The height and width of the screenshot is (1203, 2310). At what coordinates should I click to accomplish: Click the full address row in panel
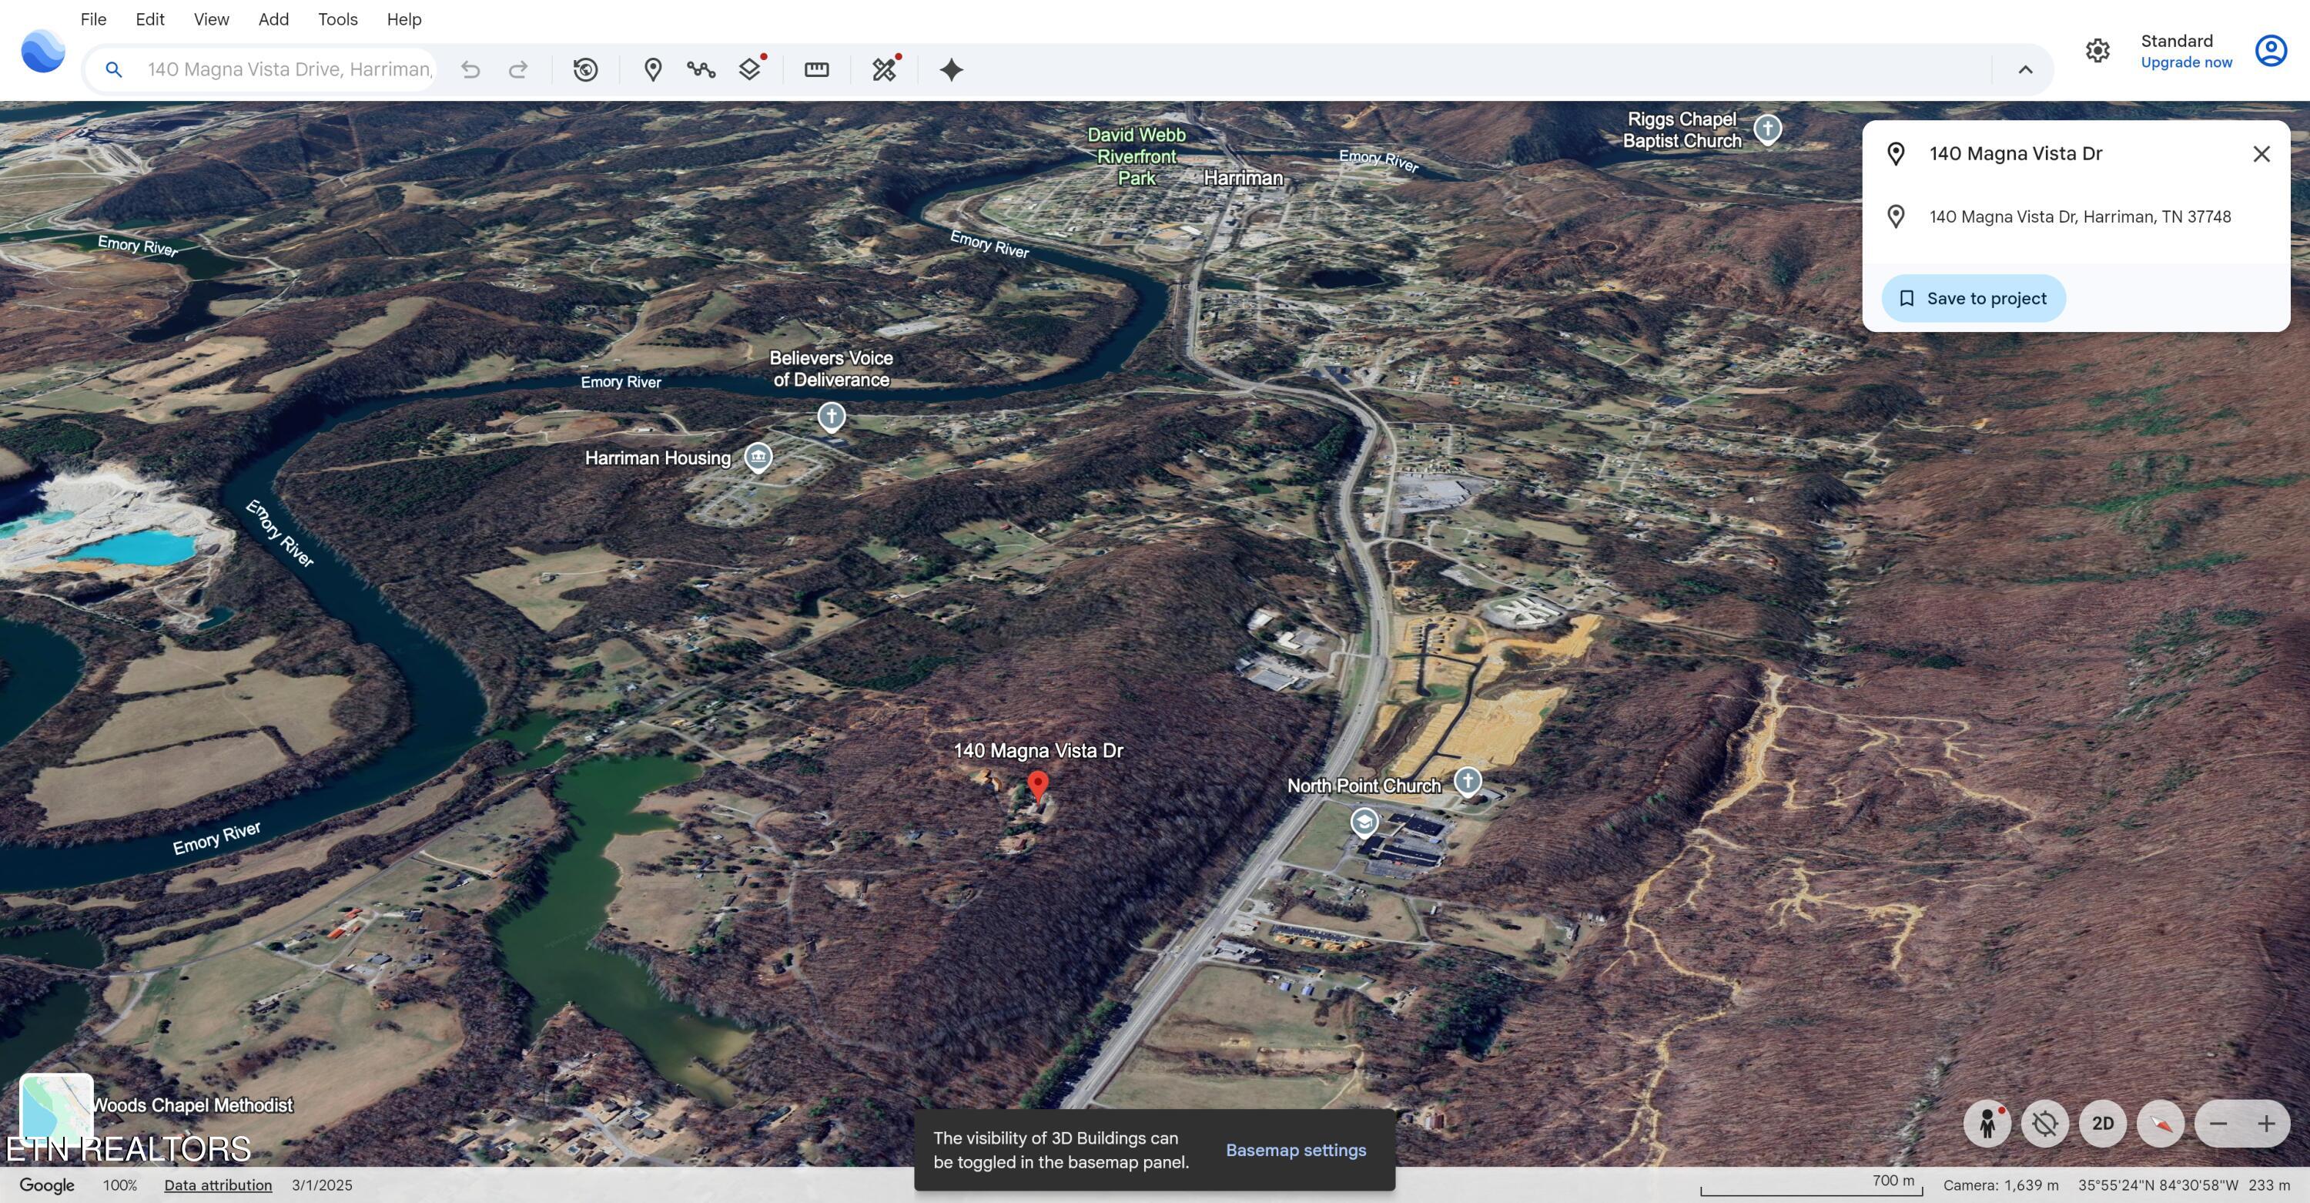coord(2076,216)
